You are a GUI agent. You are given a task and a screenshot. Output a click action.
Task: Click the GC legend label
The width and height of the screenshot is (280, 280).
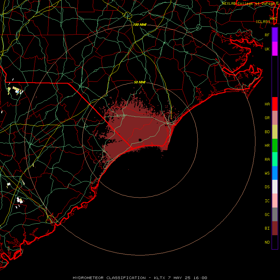tap(267, 215)
